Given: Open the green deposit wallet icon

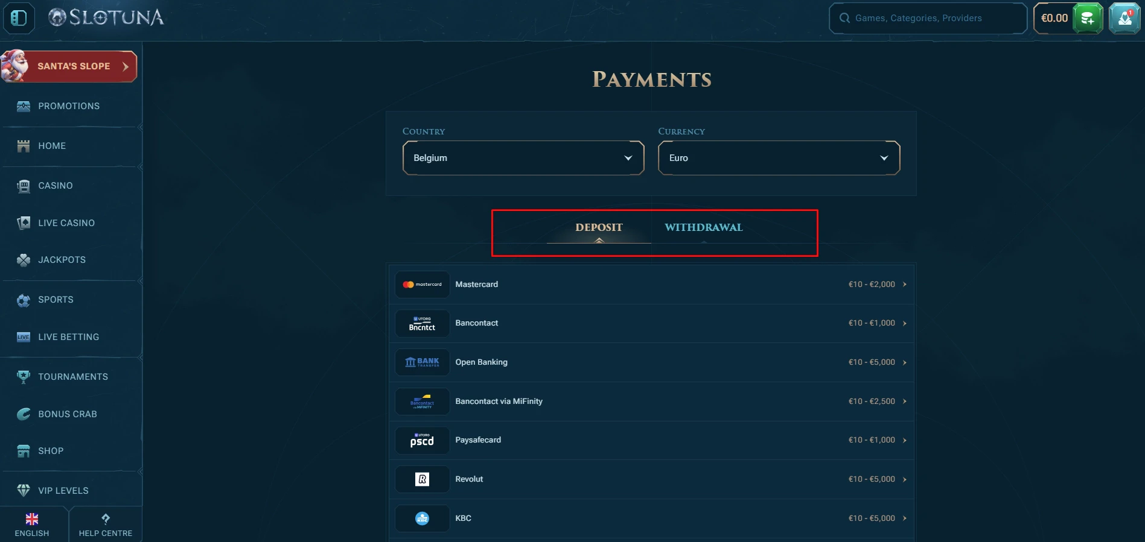Looking at the screenshot, I should [1088, 18].
